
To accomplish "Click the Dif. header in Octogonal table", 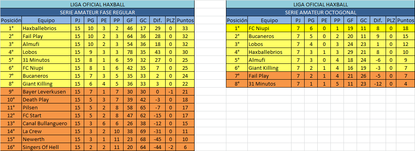I will [378, 20].
